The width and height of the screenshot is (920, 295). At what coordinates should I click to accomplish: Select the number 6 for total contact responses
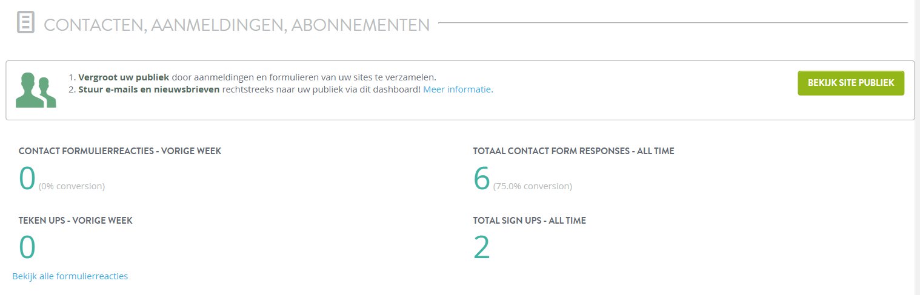pos(481,179)
